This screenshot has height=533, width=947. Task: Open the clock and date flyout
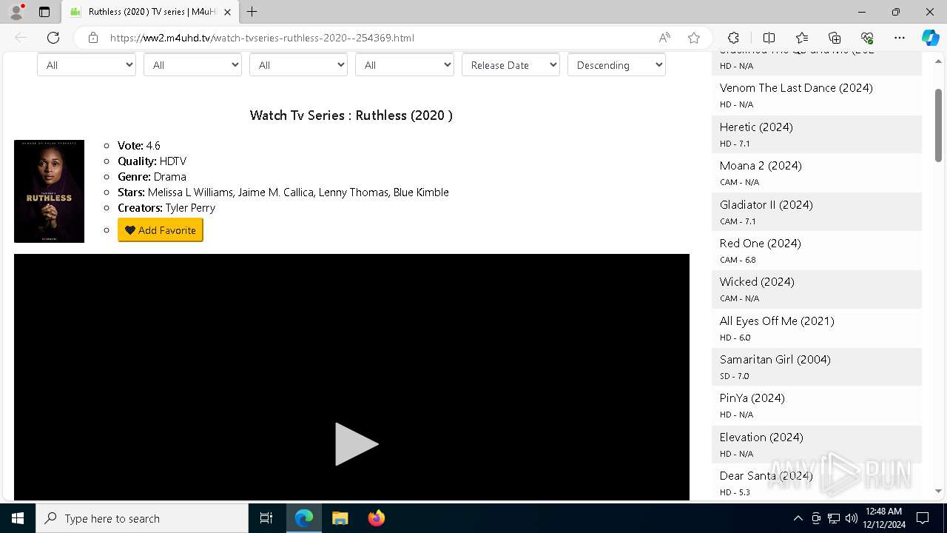[884, 518]
